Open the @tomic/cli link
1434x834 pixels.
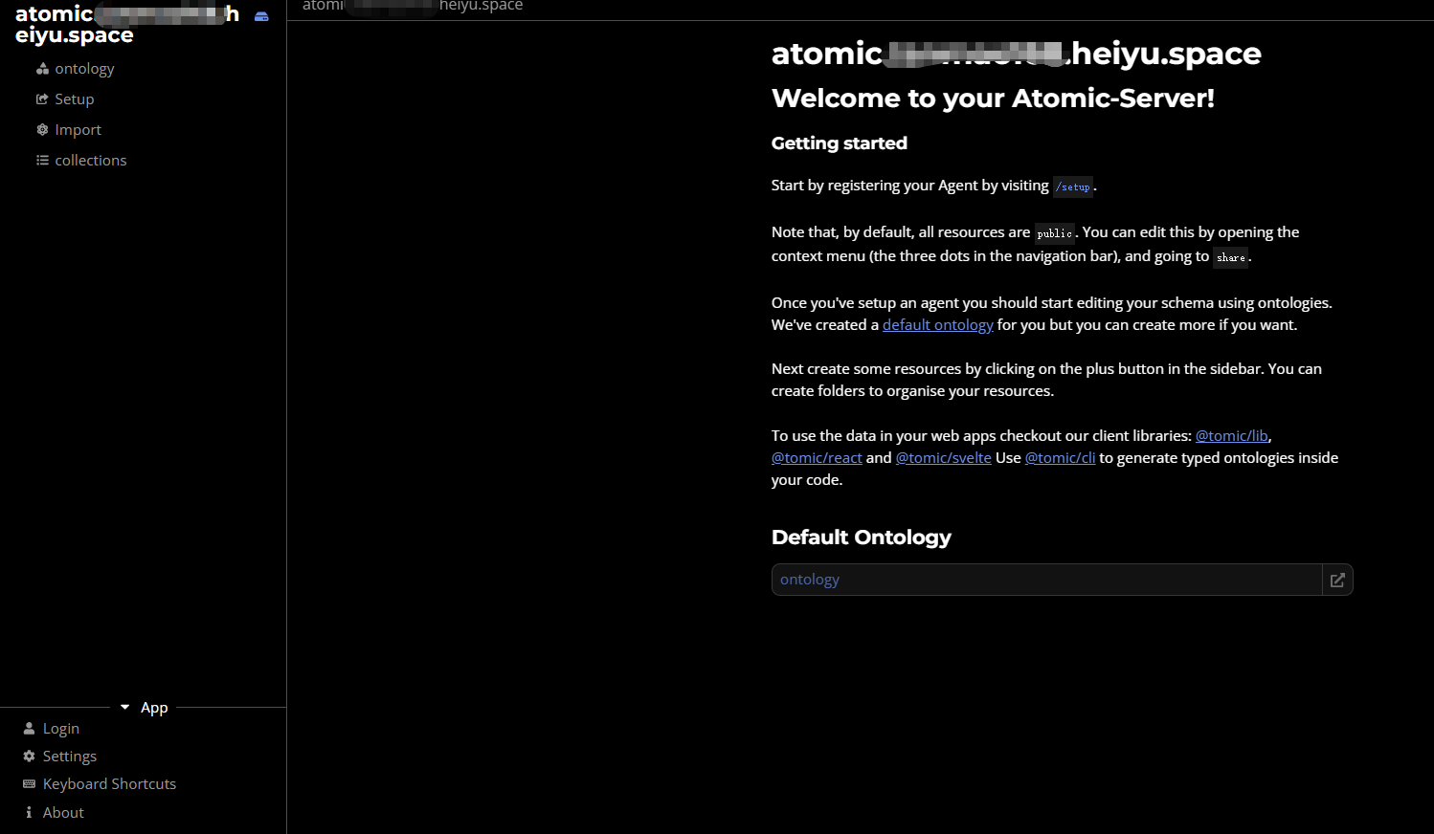click(1060, 458)
